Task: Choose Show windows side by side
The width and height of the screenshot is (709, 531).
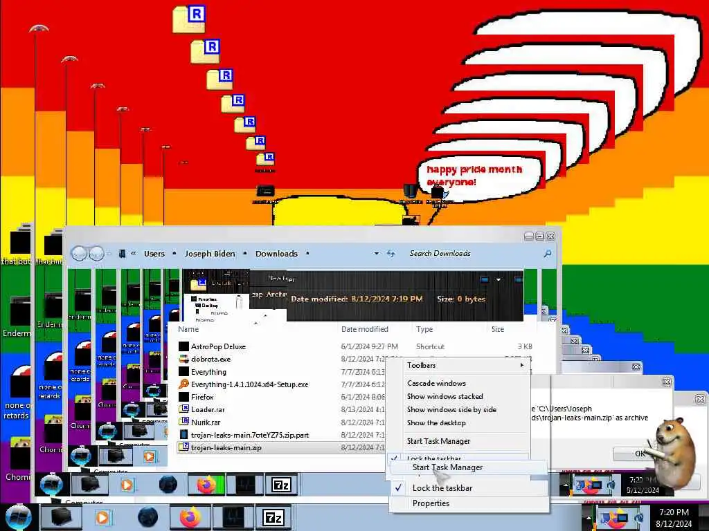Action: (451, 409)
